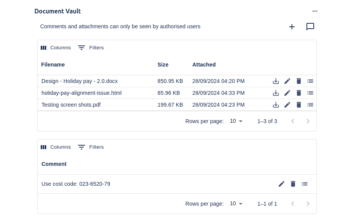Image resolution: width=352 pixels, height=219 pixels.
Task: Go to previous page of attachments
Action: coord(293,121)
